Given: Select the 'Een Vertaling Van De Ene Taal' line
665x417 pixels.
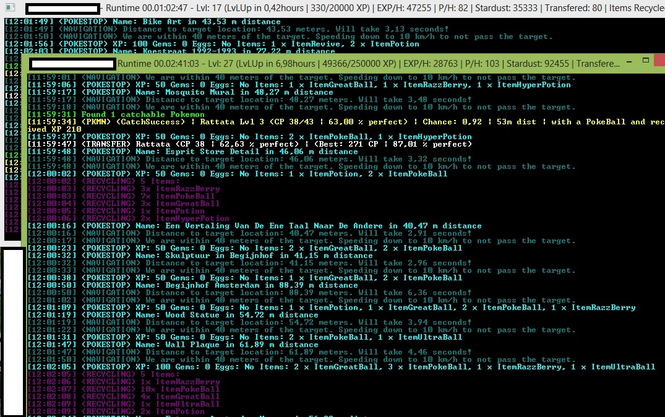Looking at the screenshot, I should (x=254, y=226).
